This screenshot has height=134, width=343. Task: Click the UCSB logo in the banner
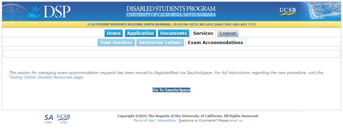click(288, 12)
